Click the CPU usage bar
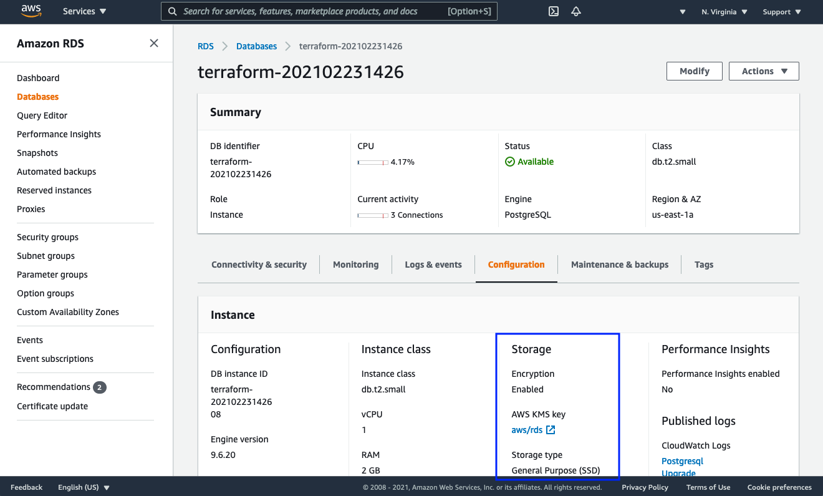This screenshot has height=496, width=823. [373, 162]
